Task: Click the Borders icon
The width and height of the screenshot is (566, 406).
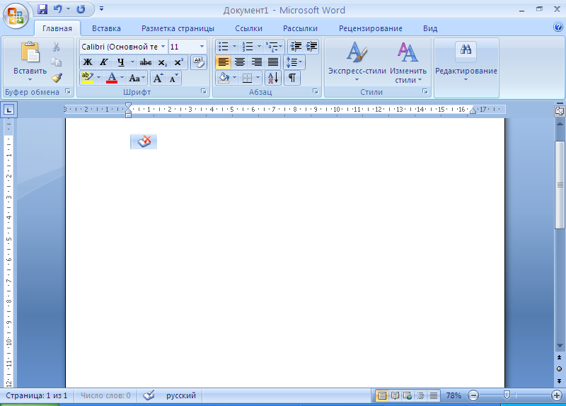Action: tap(247, 78)
